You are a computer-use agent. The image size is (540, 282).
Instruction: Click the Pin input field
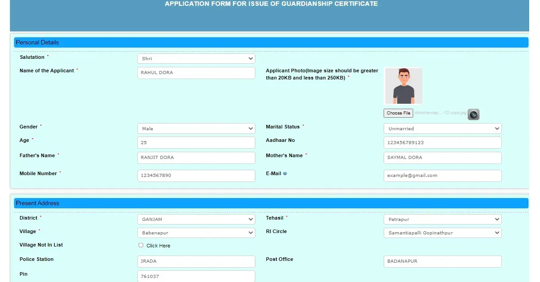196,276
